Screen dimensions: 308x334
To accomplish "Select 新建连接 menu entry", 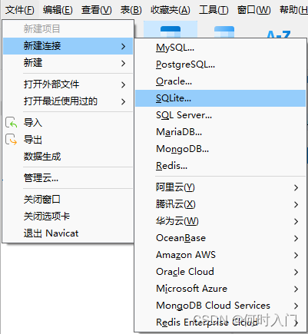I will point(68,46).
